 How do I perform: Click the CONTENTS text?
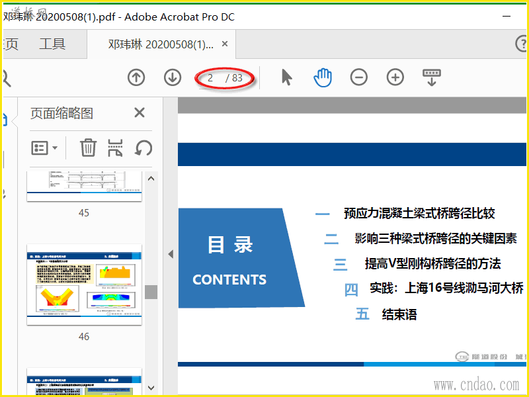[x=229, y=279]
